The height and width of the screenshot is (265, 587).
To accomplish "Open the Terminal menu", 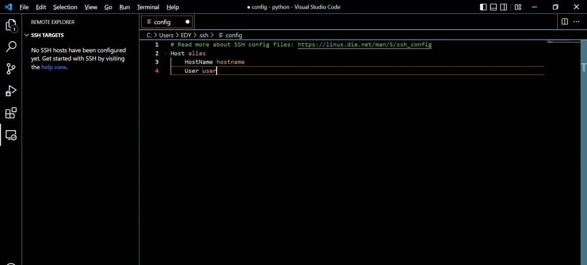I will [148, 7].
